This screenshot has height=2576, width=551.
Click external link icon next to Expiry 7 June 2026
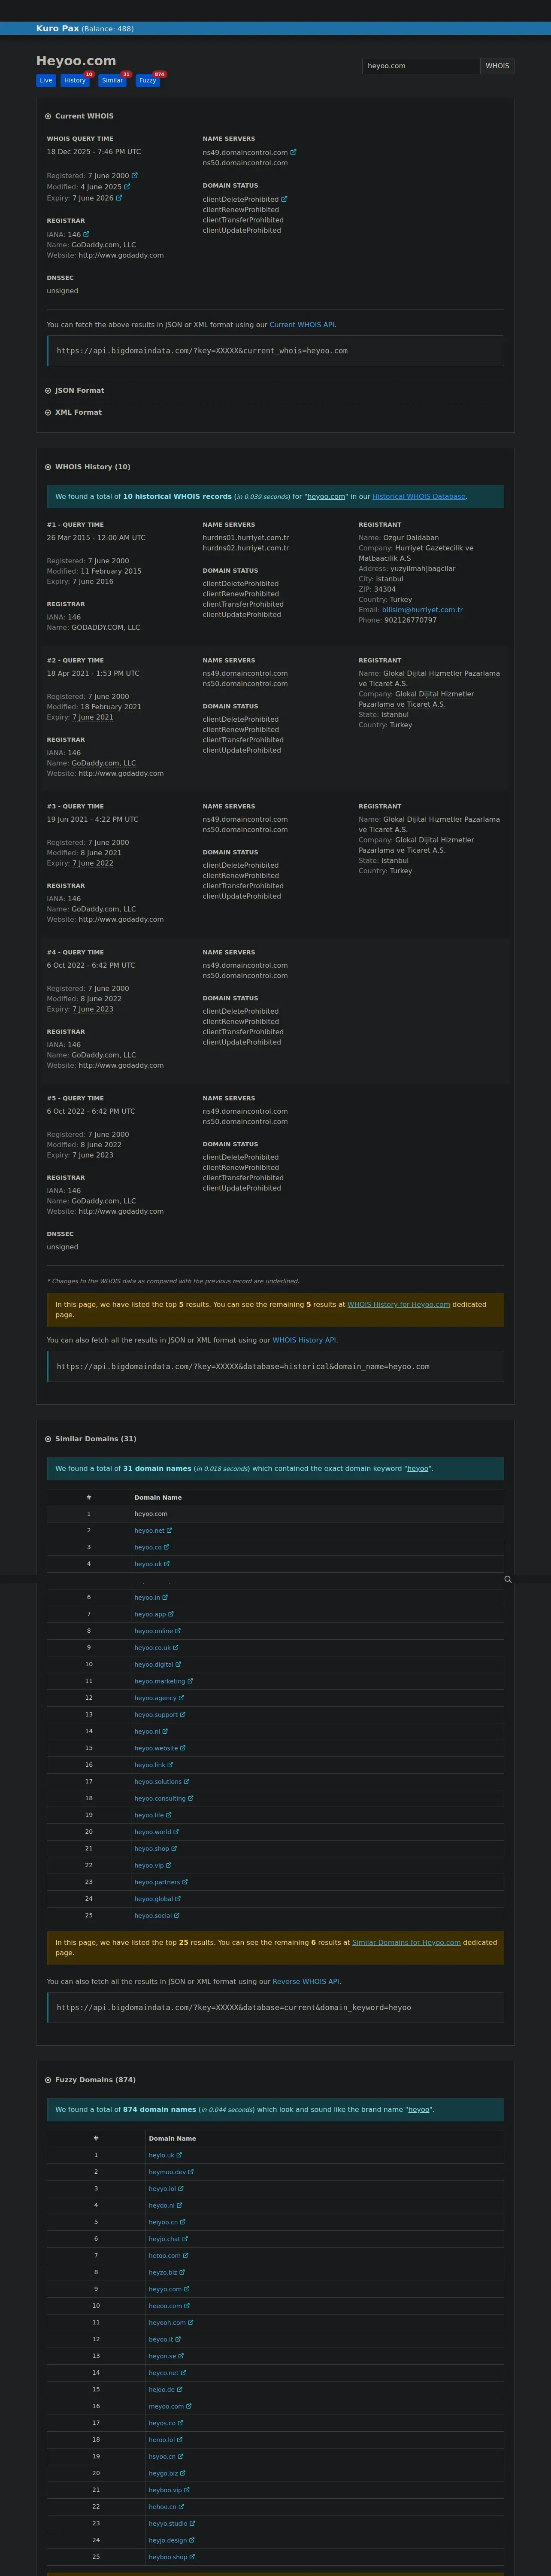coord(119,198)
